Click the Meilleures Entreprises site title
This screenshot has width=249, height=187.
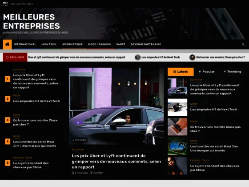pos(32,21)
